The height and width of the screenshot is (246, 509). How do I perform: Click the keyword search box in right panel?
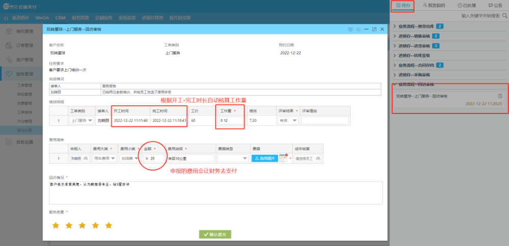coord(480,16)
